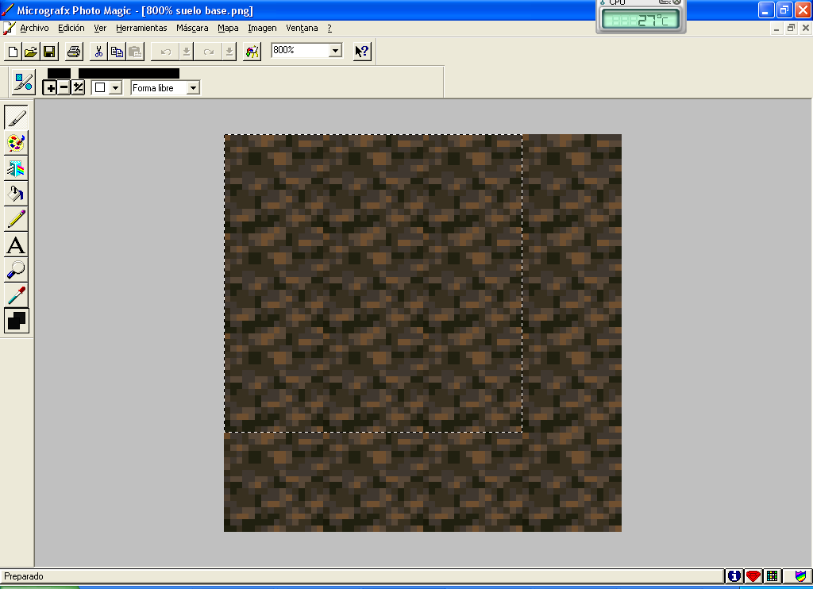The image size is (813, 589).
Task: Undo the last action
Action: point(165,52)
